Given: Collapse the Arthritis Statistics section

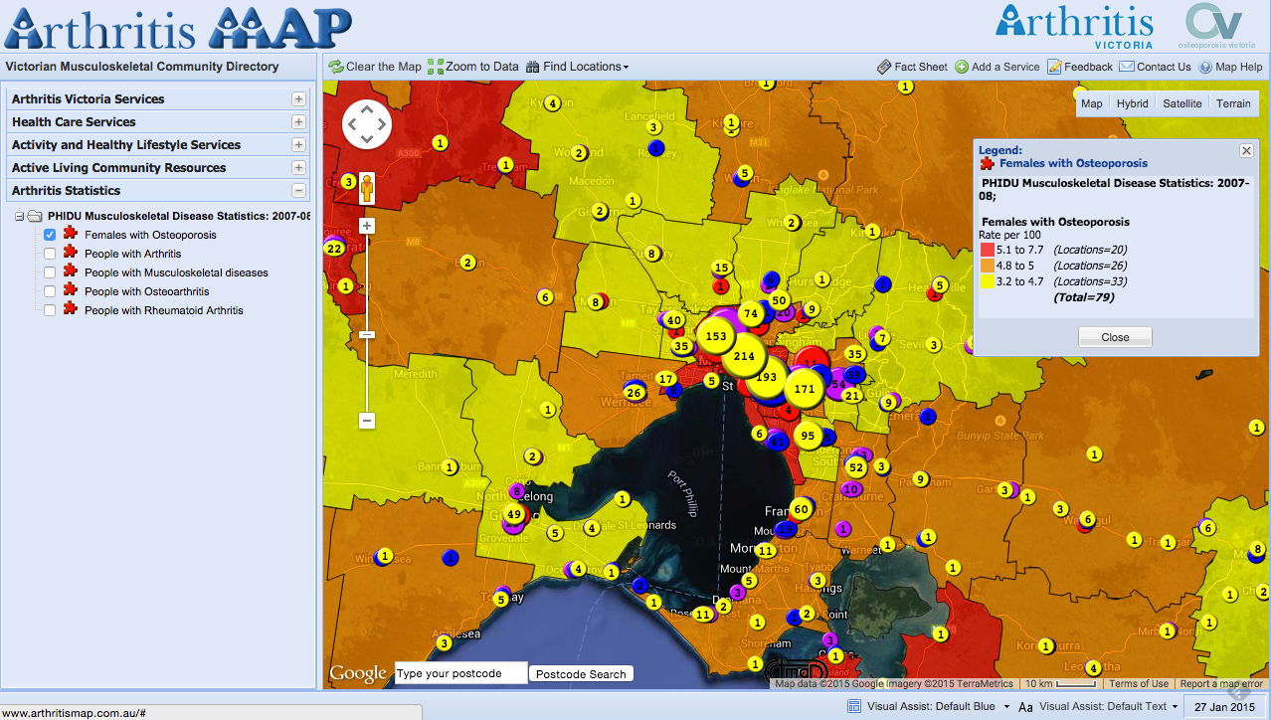Looking at the screenshot, I should 298,191.
